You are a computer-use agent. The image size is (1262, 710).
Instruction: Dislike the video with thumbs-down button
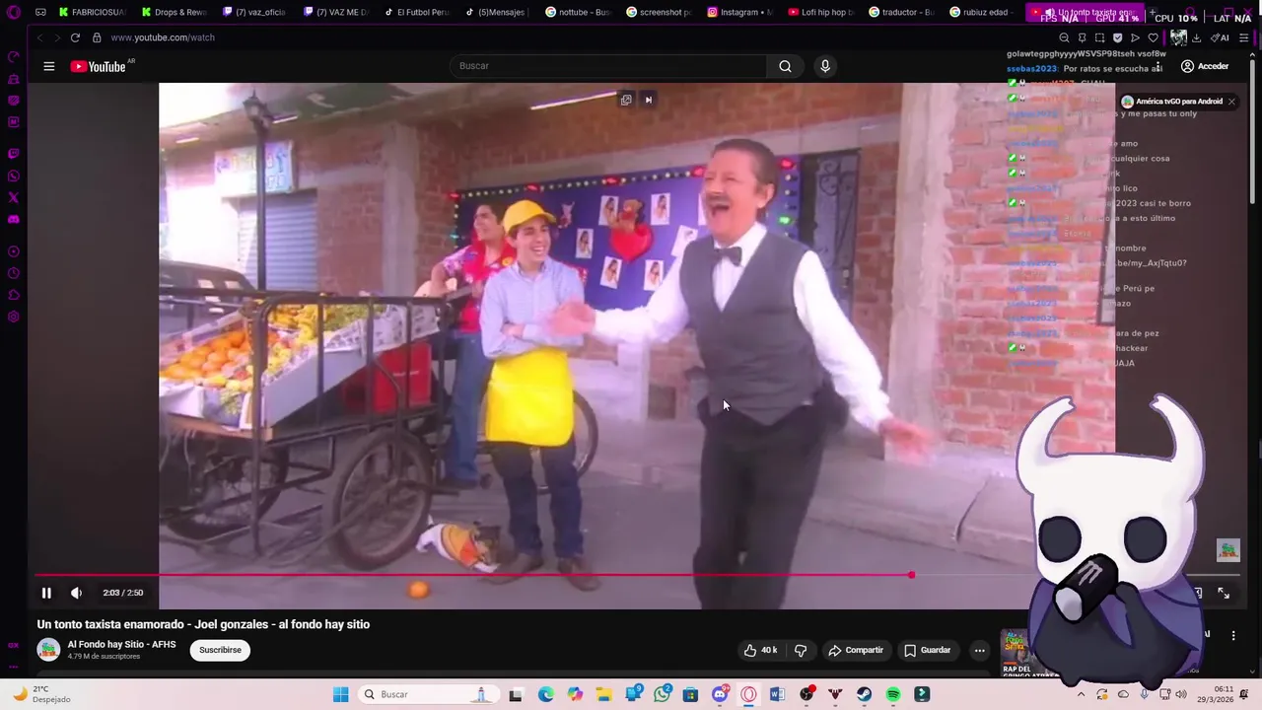pyautogui.click(x=801, y=650)
